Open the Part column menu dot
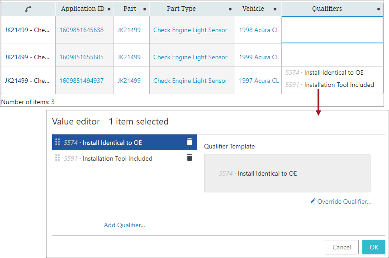 click(145, 9)
